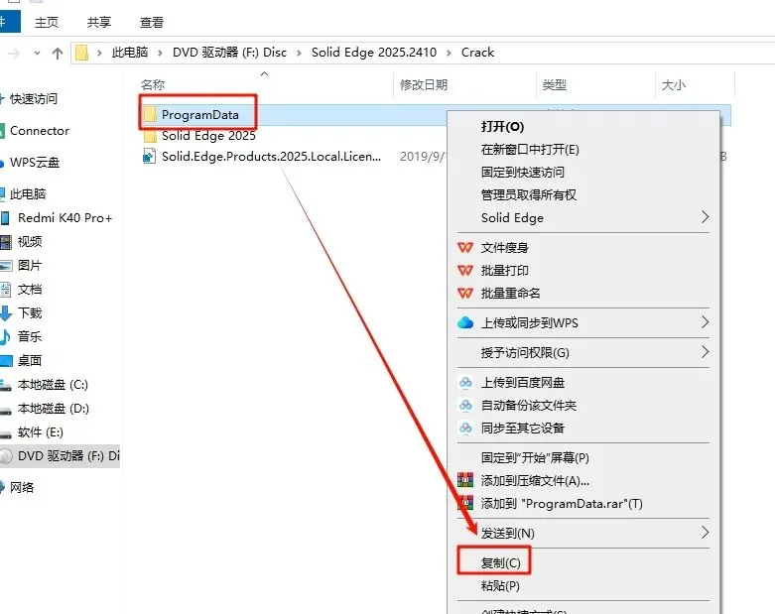The height and width of the screenshot is (614, 775).
Task: Open the 主页 ribbon tab
Action: [47, 22]
